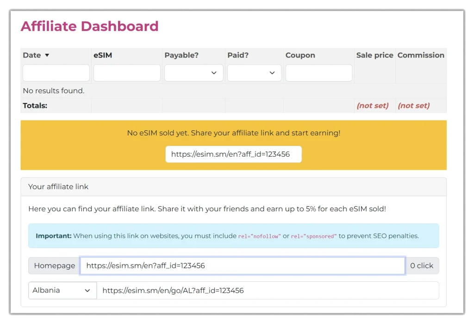
Task: Click the Commission column header
Action: coord(421,55)
